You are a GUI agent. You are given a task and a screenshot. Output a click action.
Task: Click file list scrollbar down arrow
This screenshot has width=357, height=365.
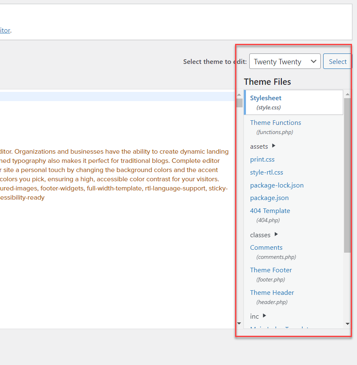point(347,324)
